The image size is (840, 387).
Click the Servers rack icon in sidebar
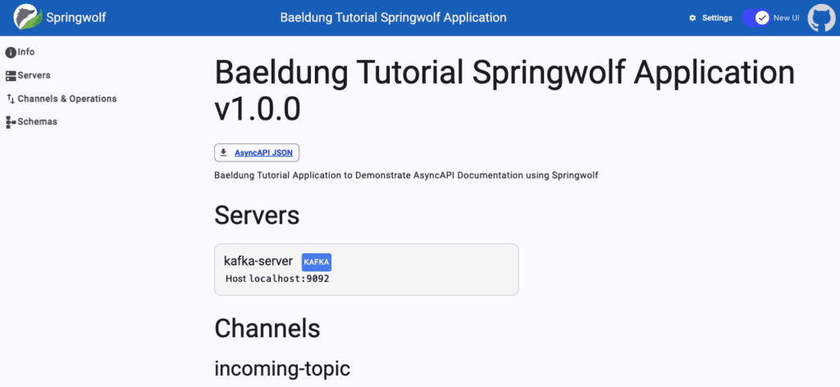tap(11, 75)
